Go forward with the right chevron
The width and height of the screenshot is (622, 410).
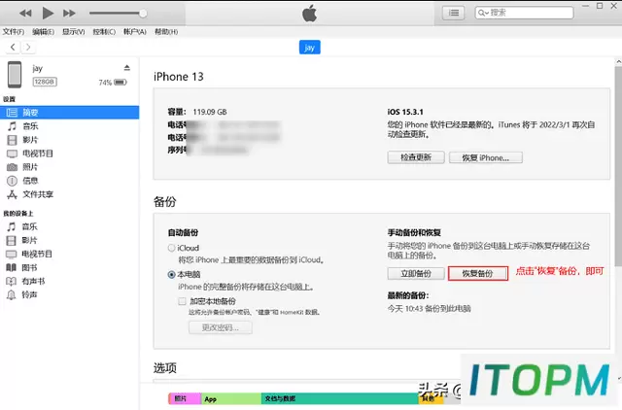pos(28,48)
